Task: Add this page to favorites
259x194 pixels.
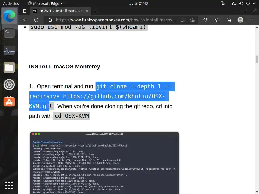Action: (192, 20)
